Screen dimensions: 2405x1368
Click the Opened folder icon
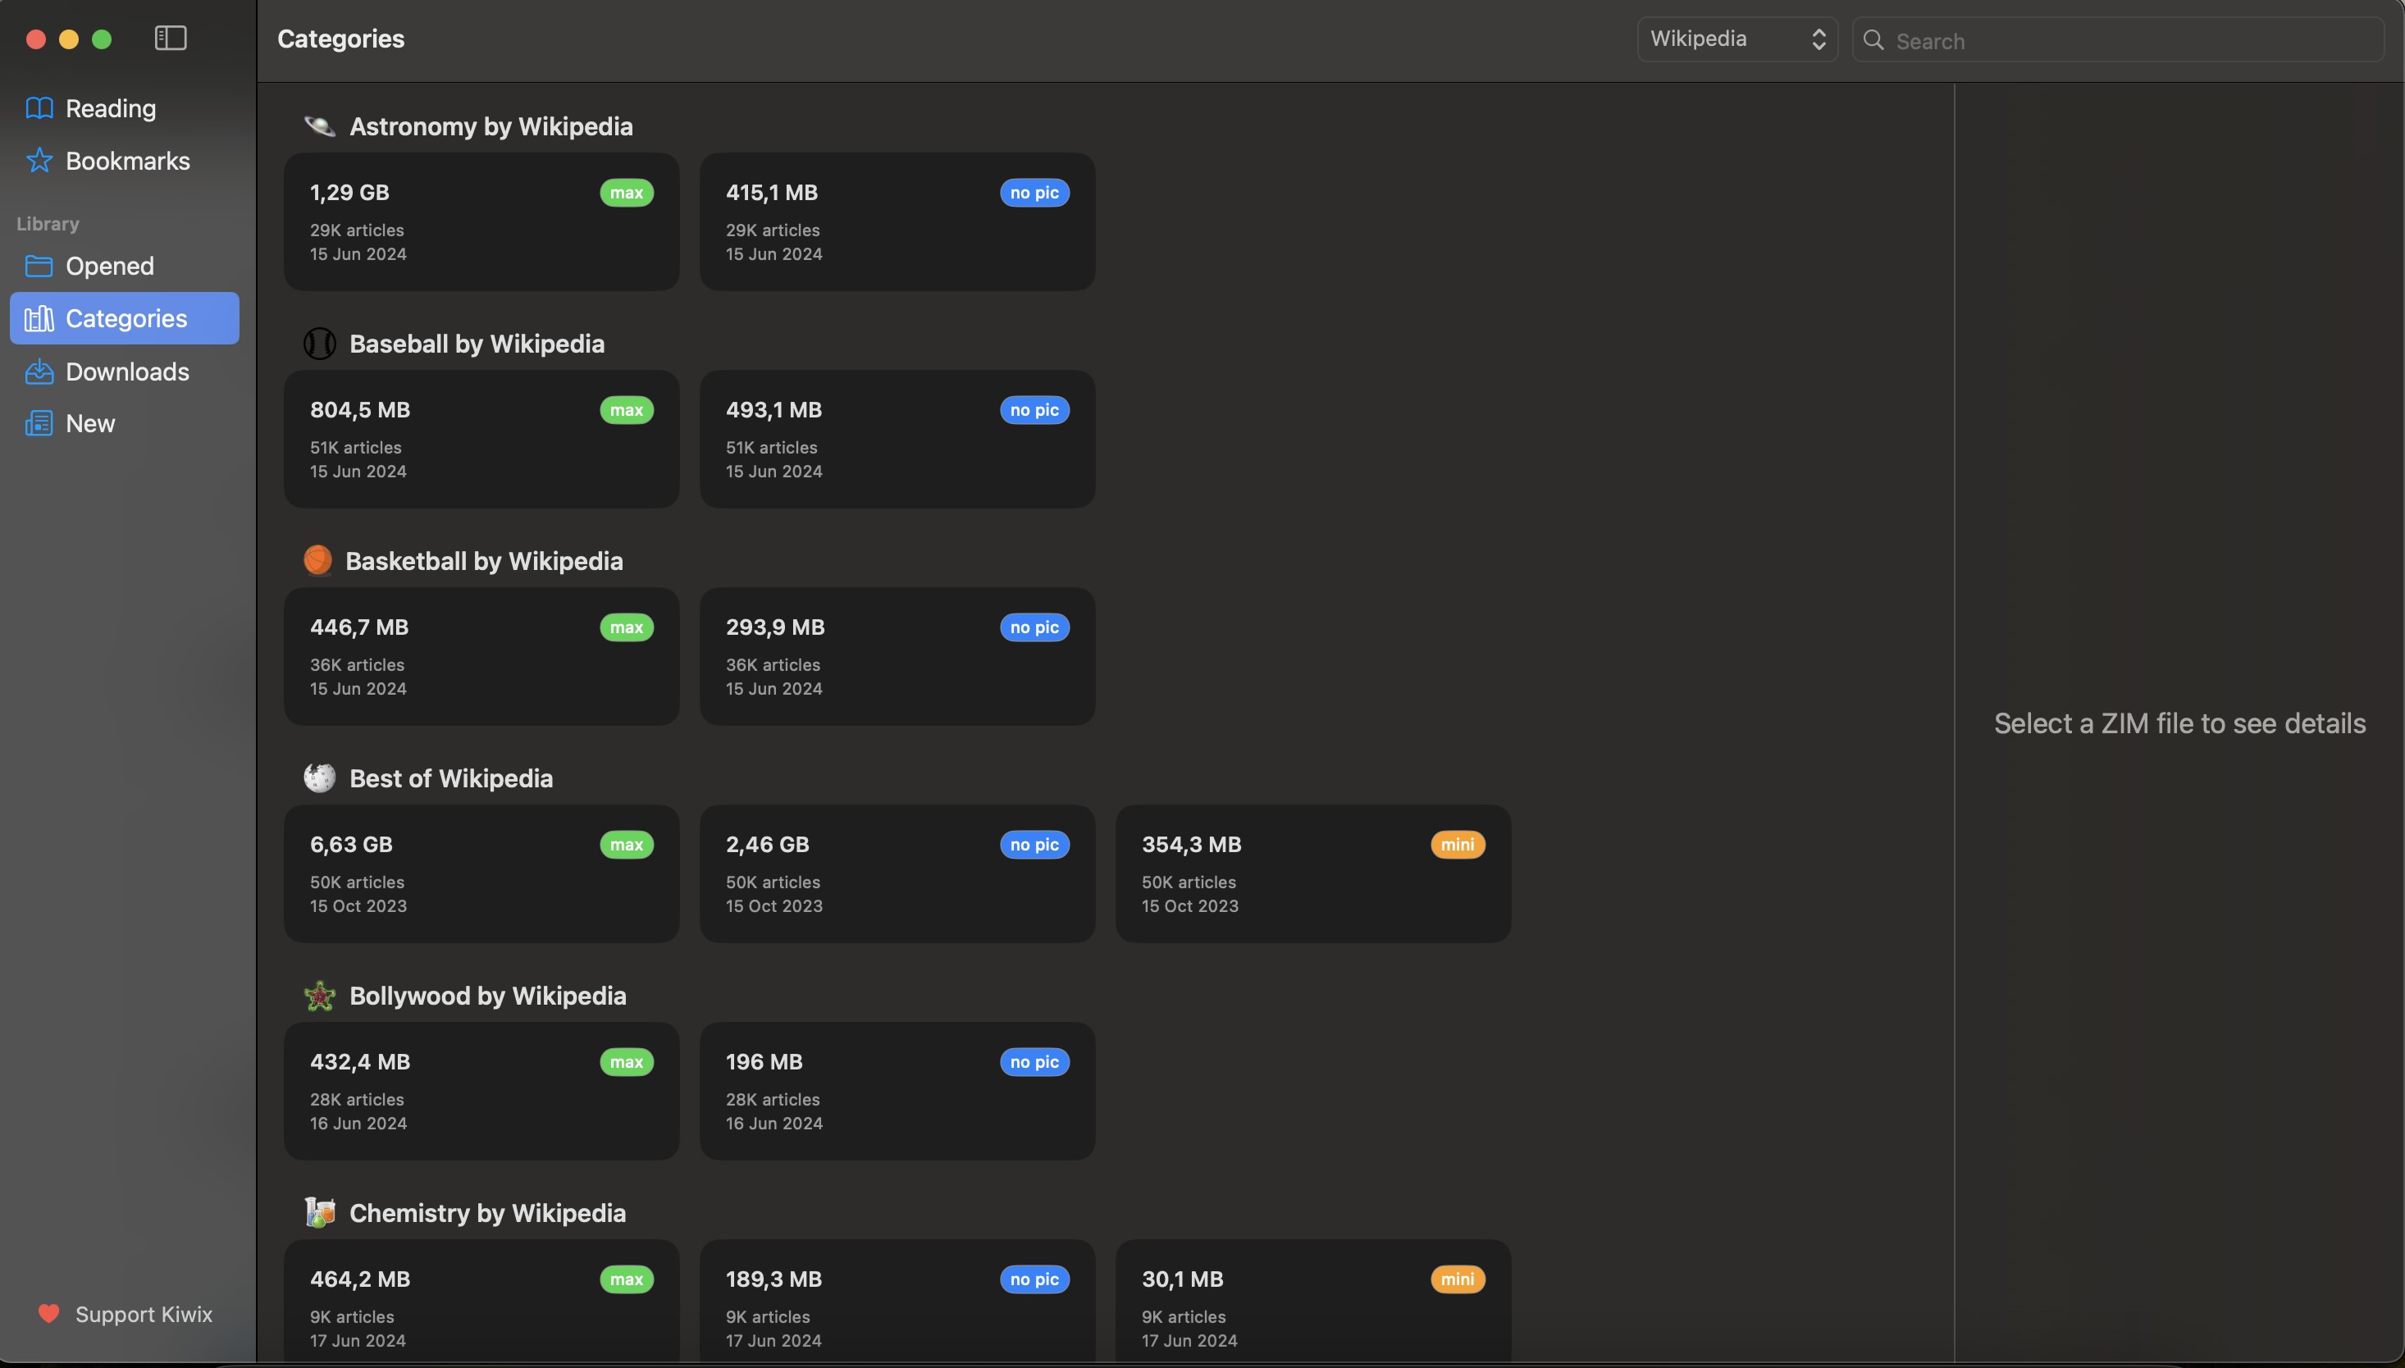pyautogui.click(x=39, y=266)
